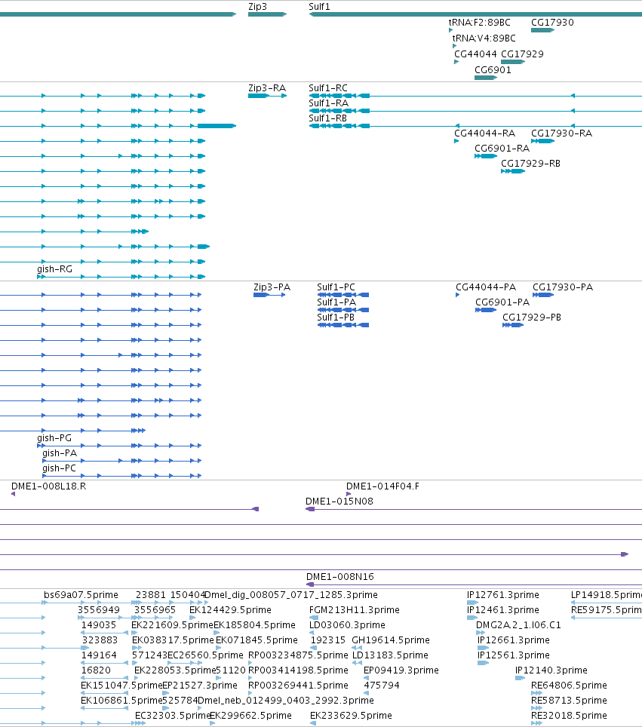The image size is (642, 727).
Task: Select the CG44044-PA protein label
Action: coord(486,287)
